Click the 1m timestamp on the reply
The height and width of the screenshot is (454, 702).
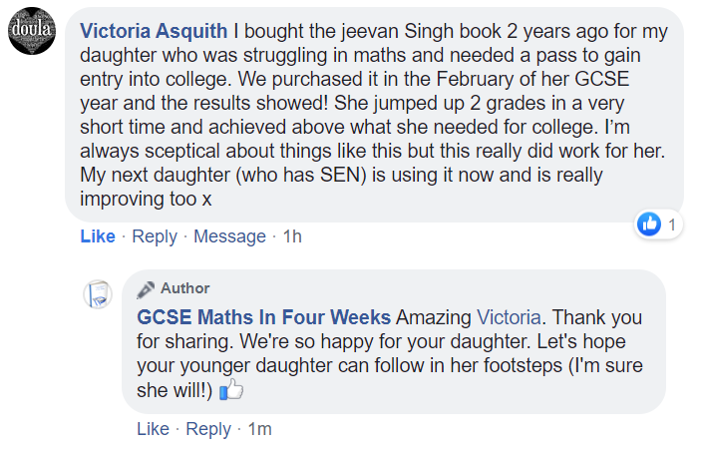(x=259, y=429)
